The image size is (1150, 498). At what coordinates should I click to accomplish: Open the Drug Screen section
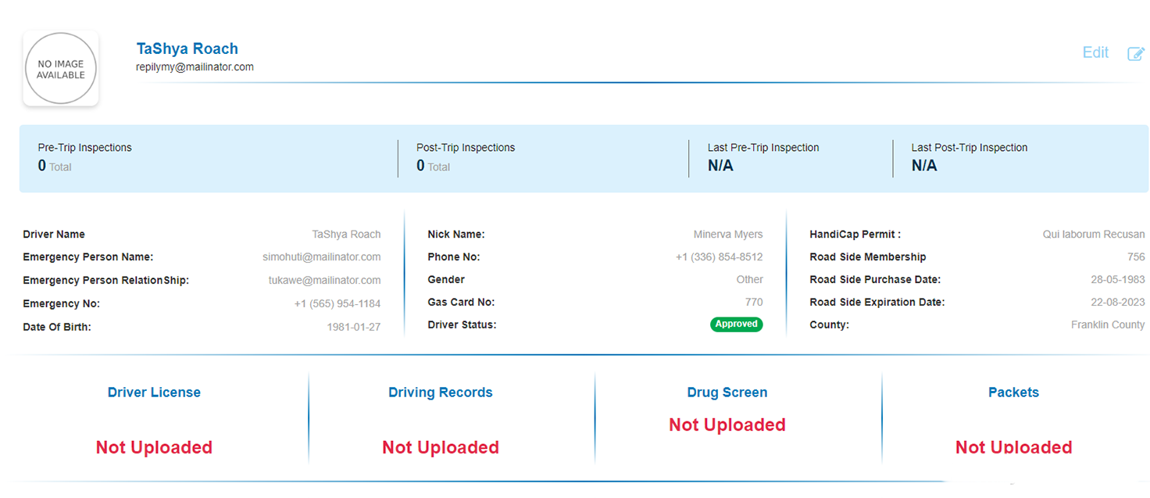tap(727, 392)
